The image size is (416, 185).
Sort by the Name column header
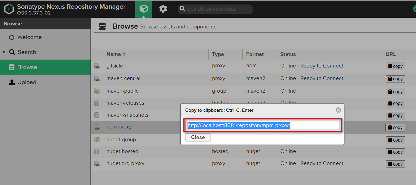click(156, 54)
